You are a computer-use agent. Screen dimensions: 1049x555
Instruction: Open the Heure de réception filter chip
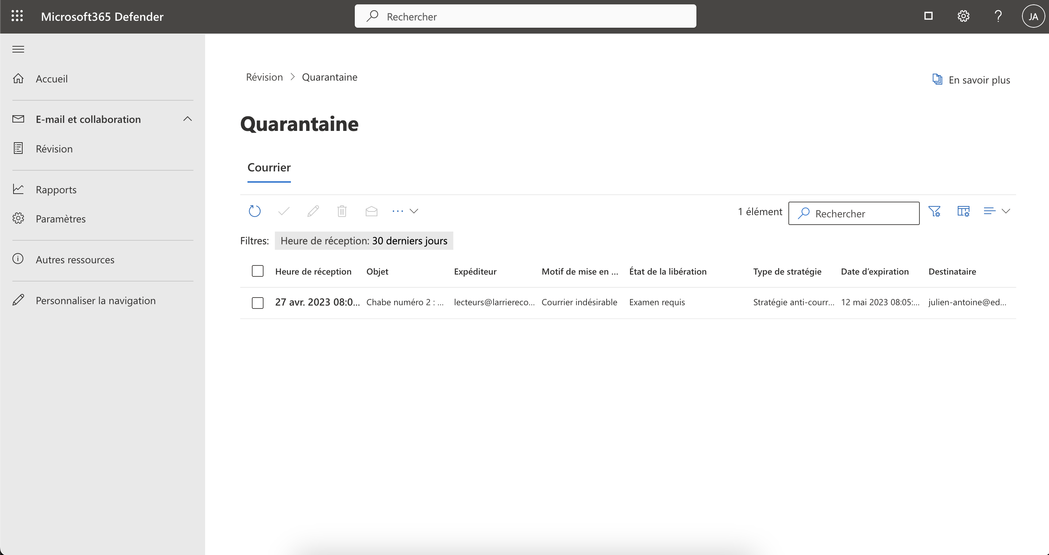point(364,241)
